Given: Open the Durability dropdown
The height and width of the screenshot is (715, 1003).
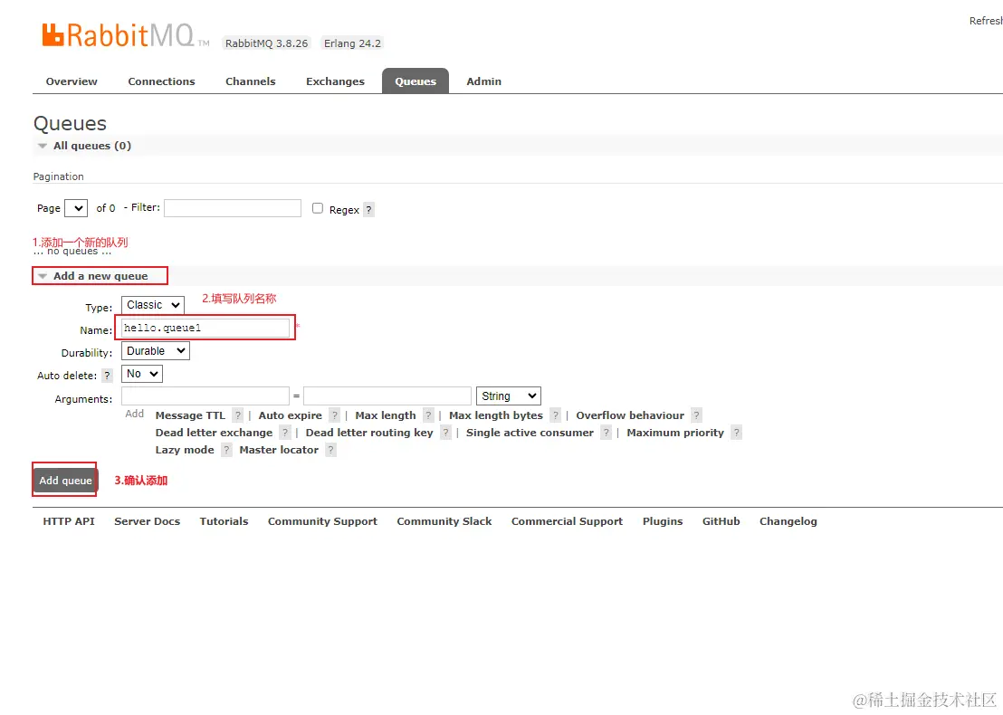Looking at the screenshot, I should 156,351.
